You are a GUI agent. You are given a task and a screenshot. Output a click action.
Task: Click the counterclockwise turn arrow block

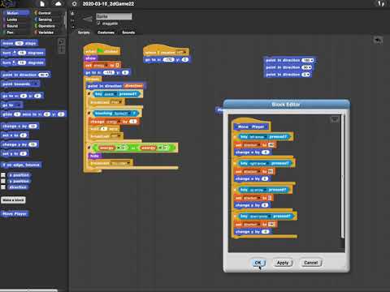point(15,62)
